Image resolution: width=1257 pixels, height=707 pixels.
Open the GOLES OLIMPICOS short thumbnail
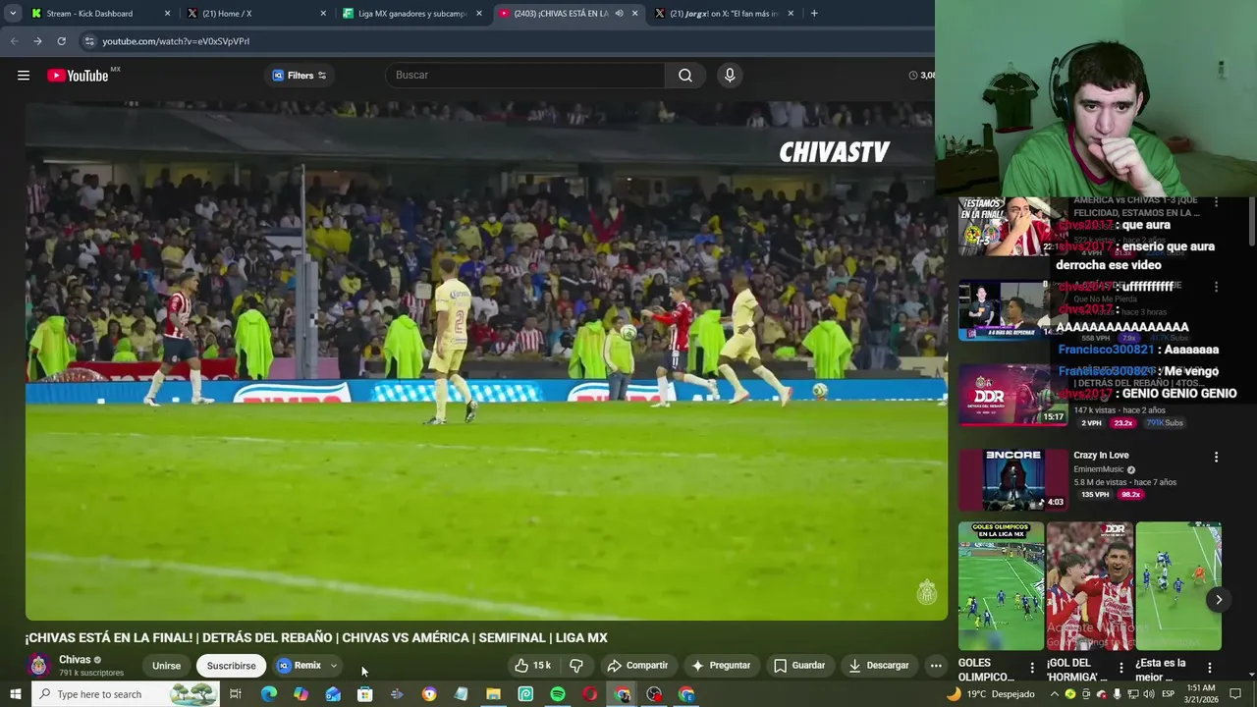pos(1001,585)
